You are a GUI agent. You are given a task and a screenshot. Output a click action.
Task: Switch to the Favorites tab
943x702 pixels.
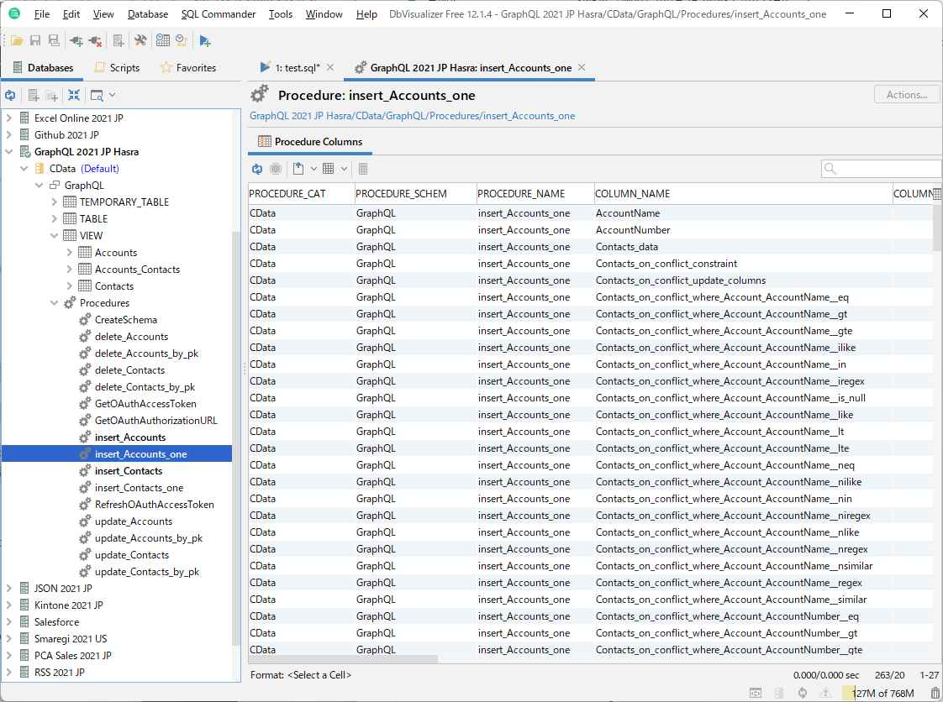188,67
